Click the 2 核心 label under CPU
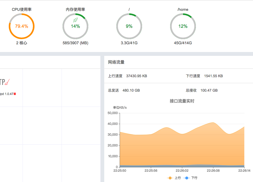The width and height of the screenshot is (253, 182). coord(22,43)
